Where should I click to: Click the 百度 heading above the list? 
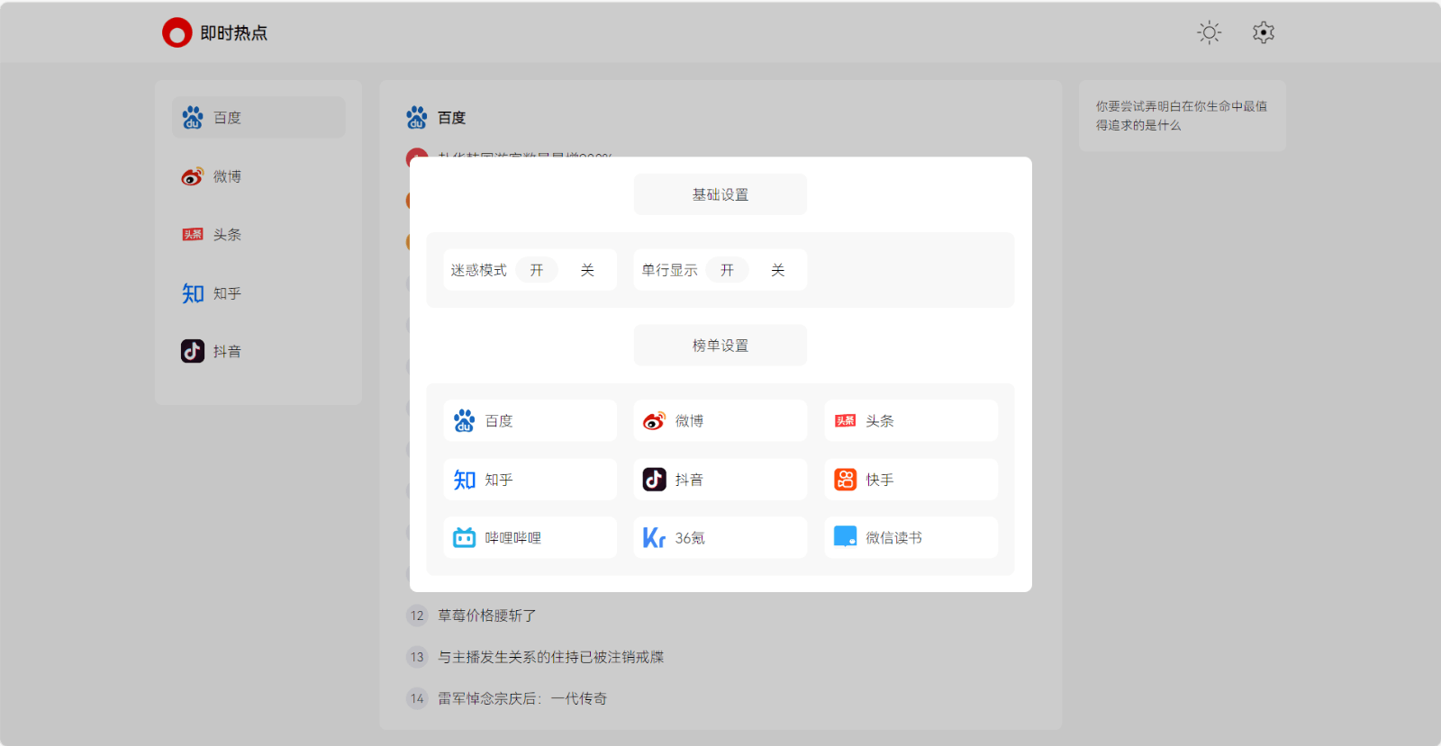(x=452, y=118)
